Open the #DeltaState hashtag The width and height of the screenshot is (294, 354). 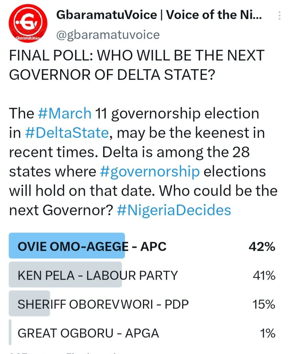(67, 132)
